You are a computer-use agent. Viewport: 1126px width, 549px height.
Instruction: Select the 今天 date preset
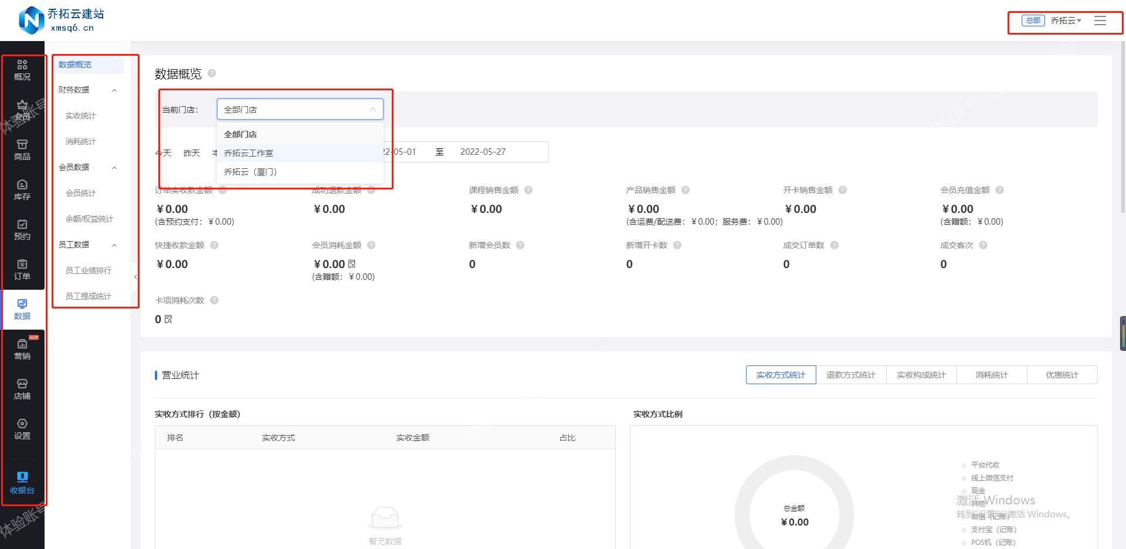click(x=163, y=152)
